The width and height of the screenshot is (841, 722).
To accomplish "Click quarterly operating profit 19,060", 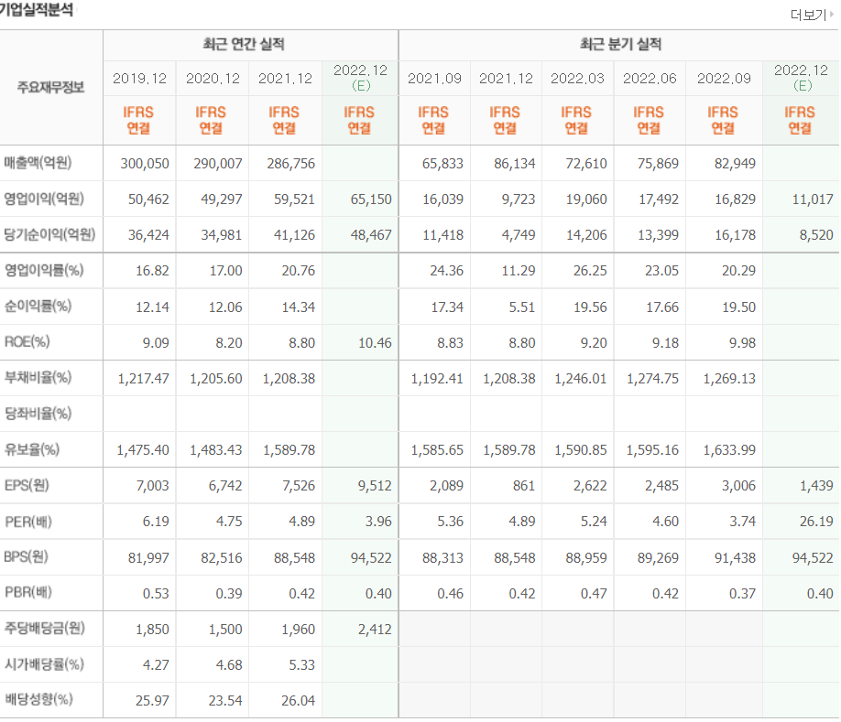I will click(586, 199).
